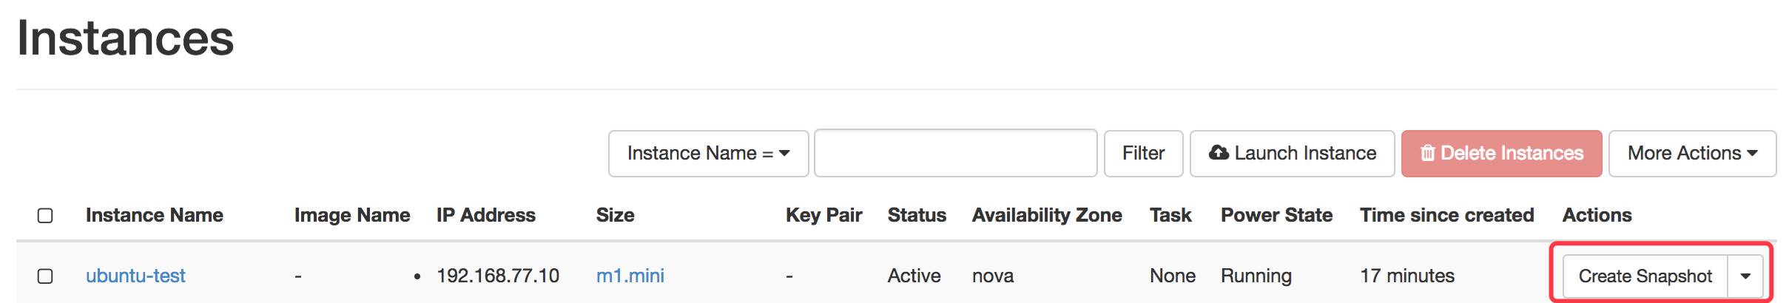Tick the select-all checkbox in table header
The height and width of the screenshot is (303, 1786).
tap(45, 215)
